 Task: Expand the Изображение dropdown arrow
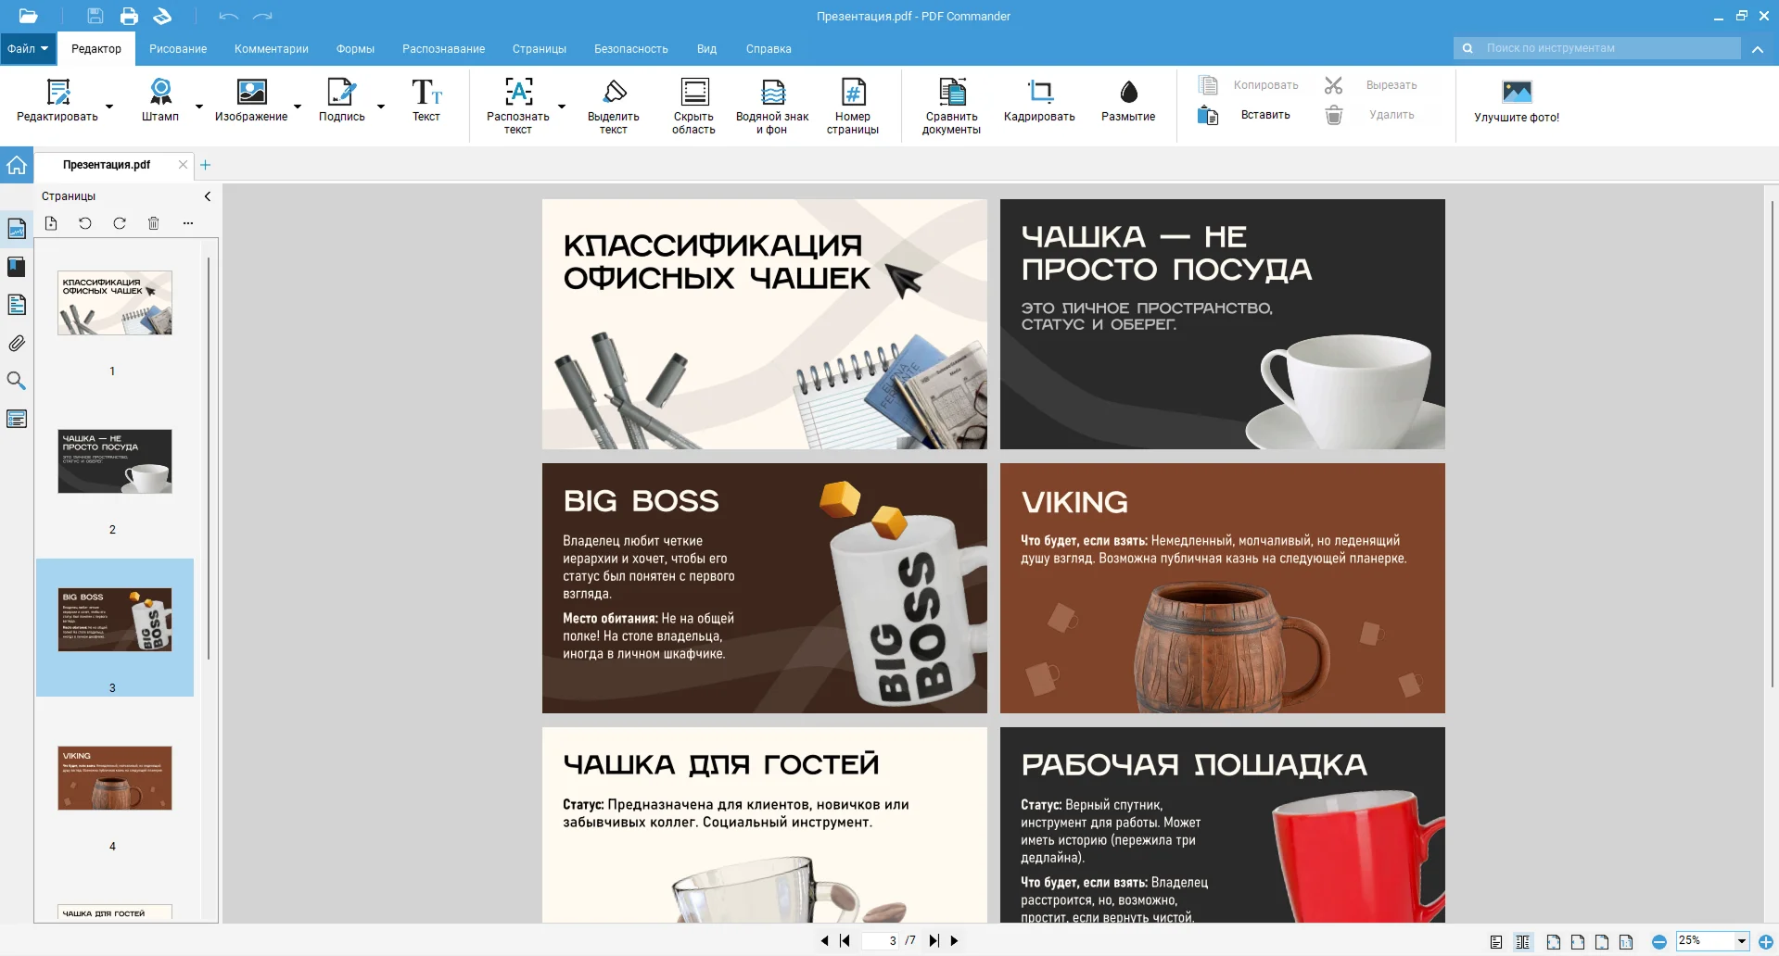[296, 105]
